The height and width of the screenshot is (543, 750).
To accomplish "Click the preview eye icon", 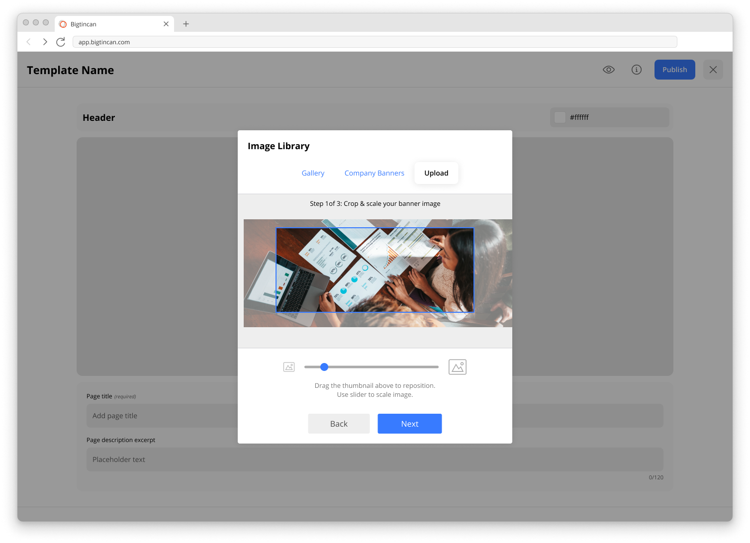I will coord(608,70).
